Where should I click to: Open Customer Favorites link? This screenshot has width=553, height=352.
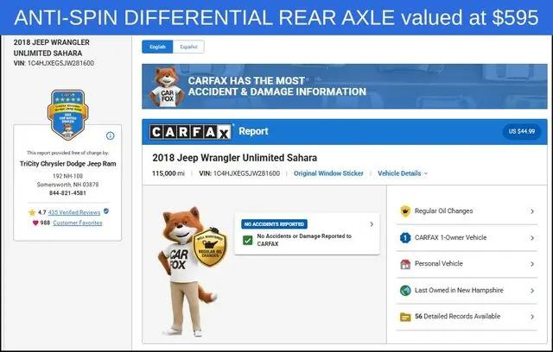[77, 223]
